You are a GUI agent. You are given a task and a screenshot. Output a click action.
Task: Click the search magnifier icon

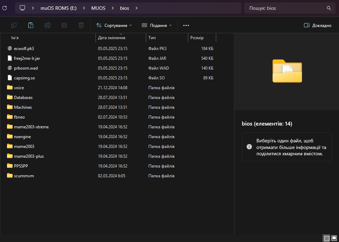[x=329, y=8]
